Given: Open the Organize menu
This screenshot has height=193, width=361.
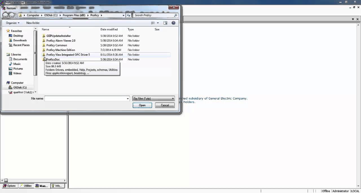Looking at the screenshot, I should click(x=13, y=23).
